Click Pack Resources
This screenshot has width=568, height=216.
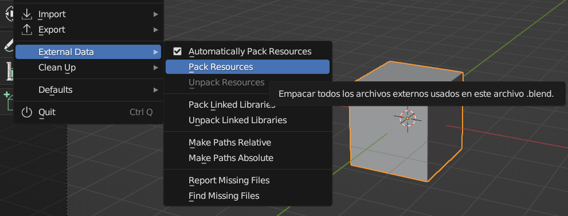[248, 67]
